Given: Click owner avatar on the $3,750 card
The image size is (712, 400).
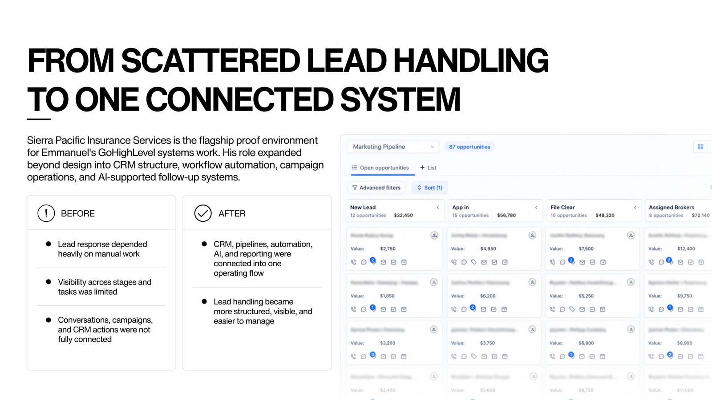Looking at the screenshot, I should (x=532, y=329).
